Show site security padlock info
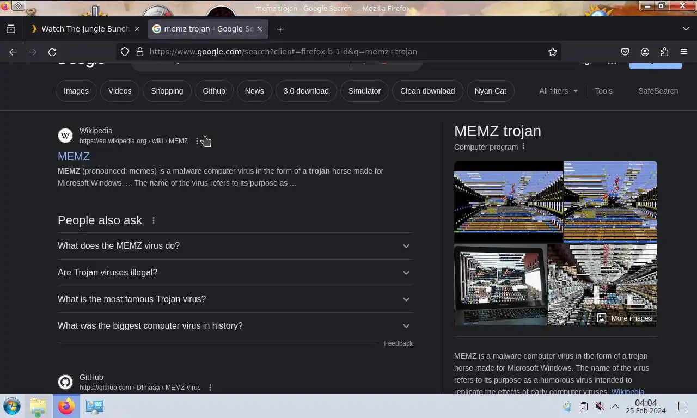 tap(139, 52)
